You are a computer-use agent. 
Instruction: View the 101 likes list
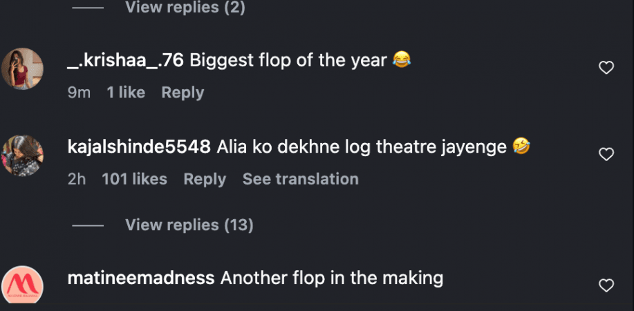tap(134, 179)
